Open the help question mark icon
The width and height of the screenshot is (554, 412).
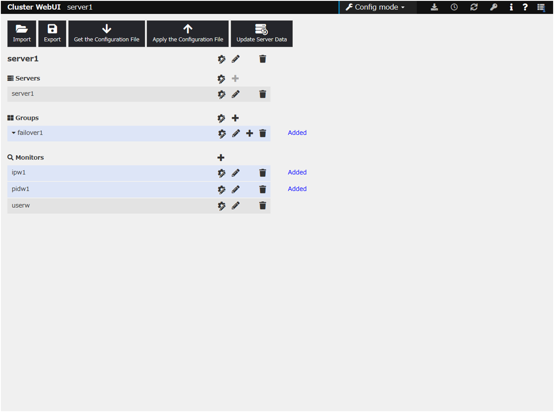point(525,7)
